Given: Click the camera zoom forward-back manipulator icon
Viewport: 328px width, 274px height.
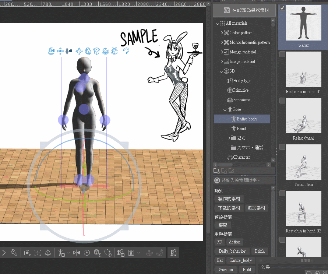Looking at the screenshot, I should (x=69, y=51).
